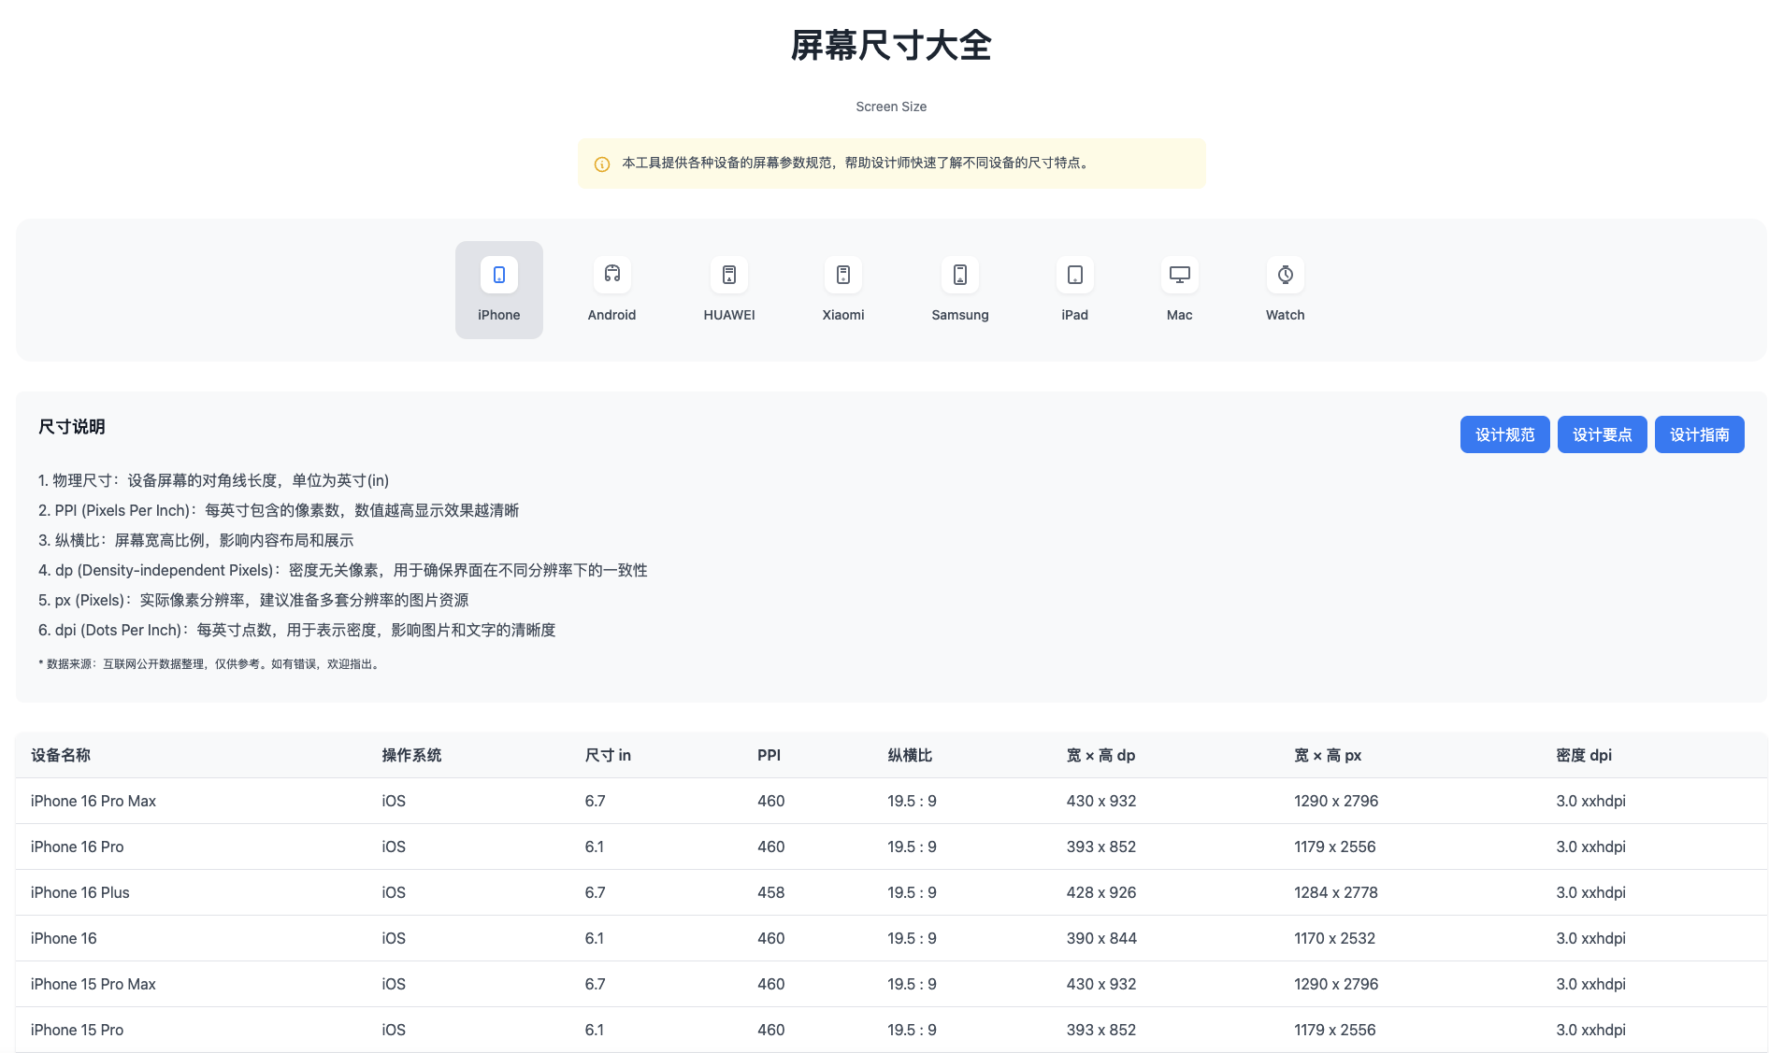Viewport: 1769px width, 1053px height.
Task: Click the 458 PPI value for iPhone 16 Plus
Action: [771, 892]
